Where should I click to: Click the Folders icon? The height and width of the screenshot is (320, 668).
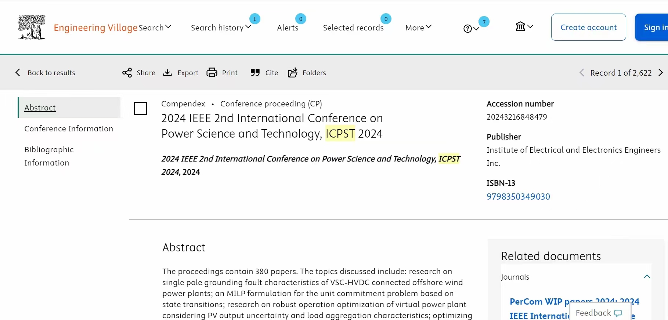[292, 73]
